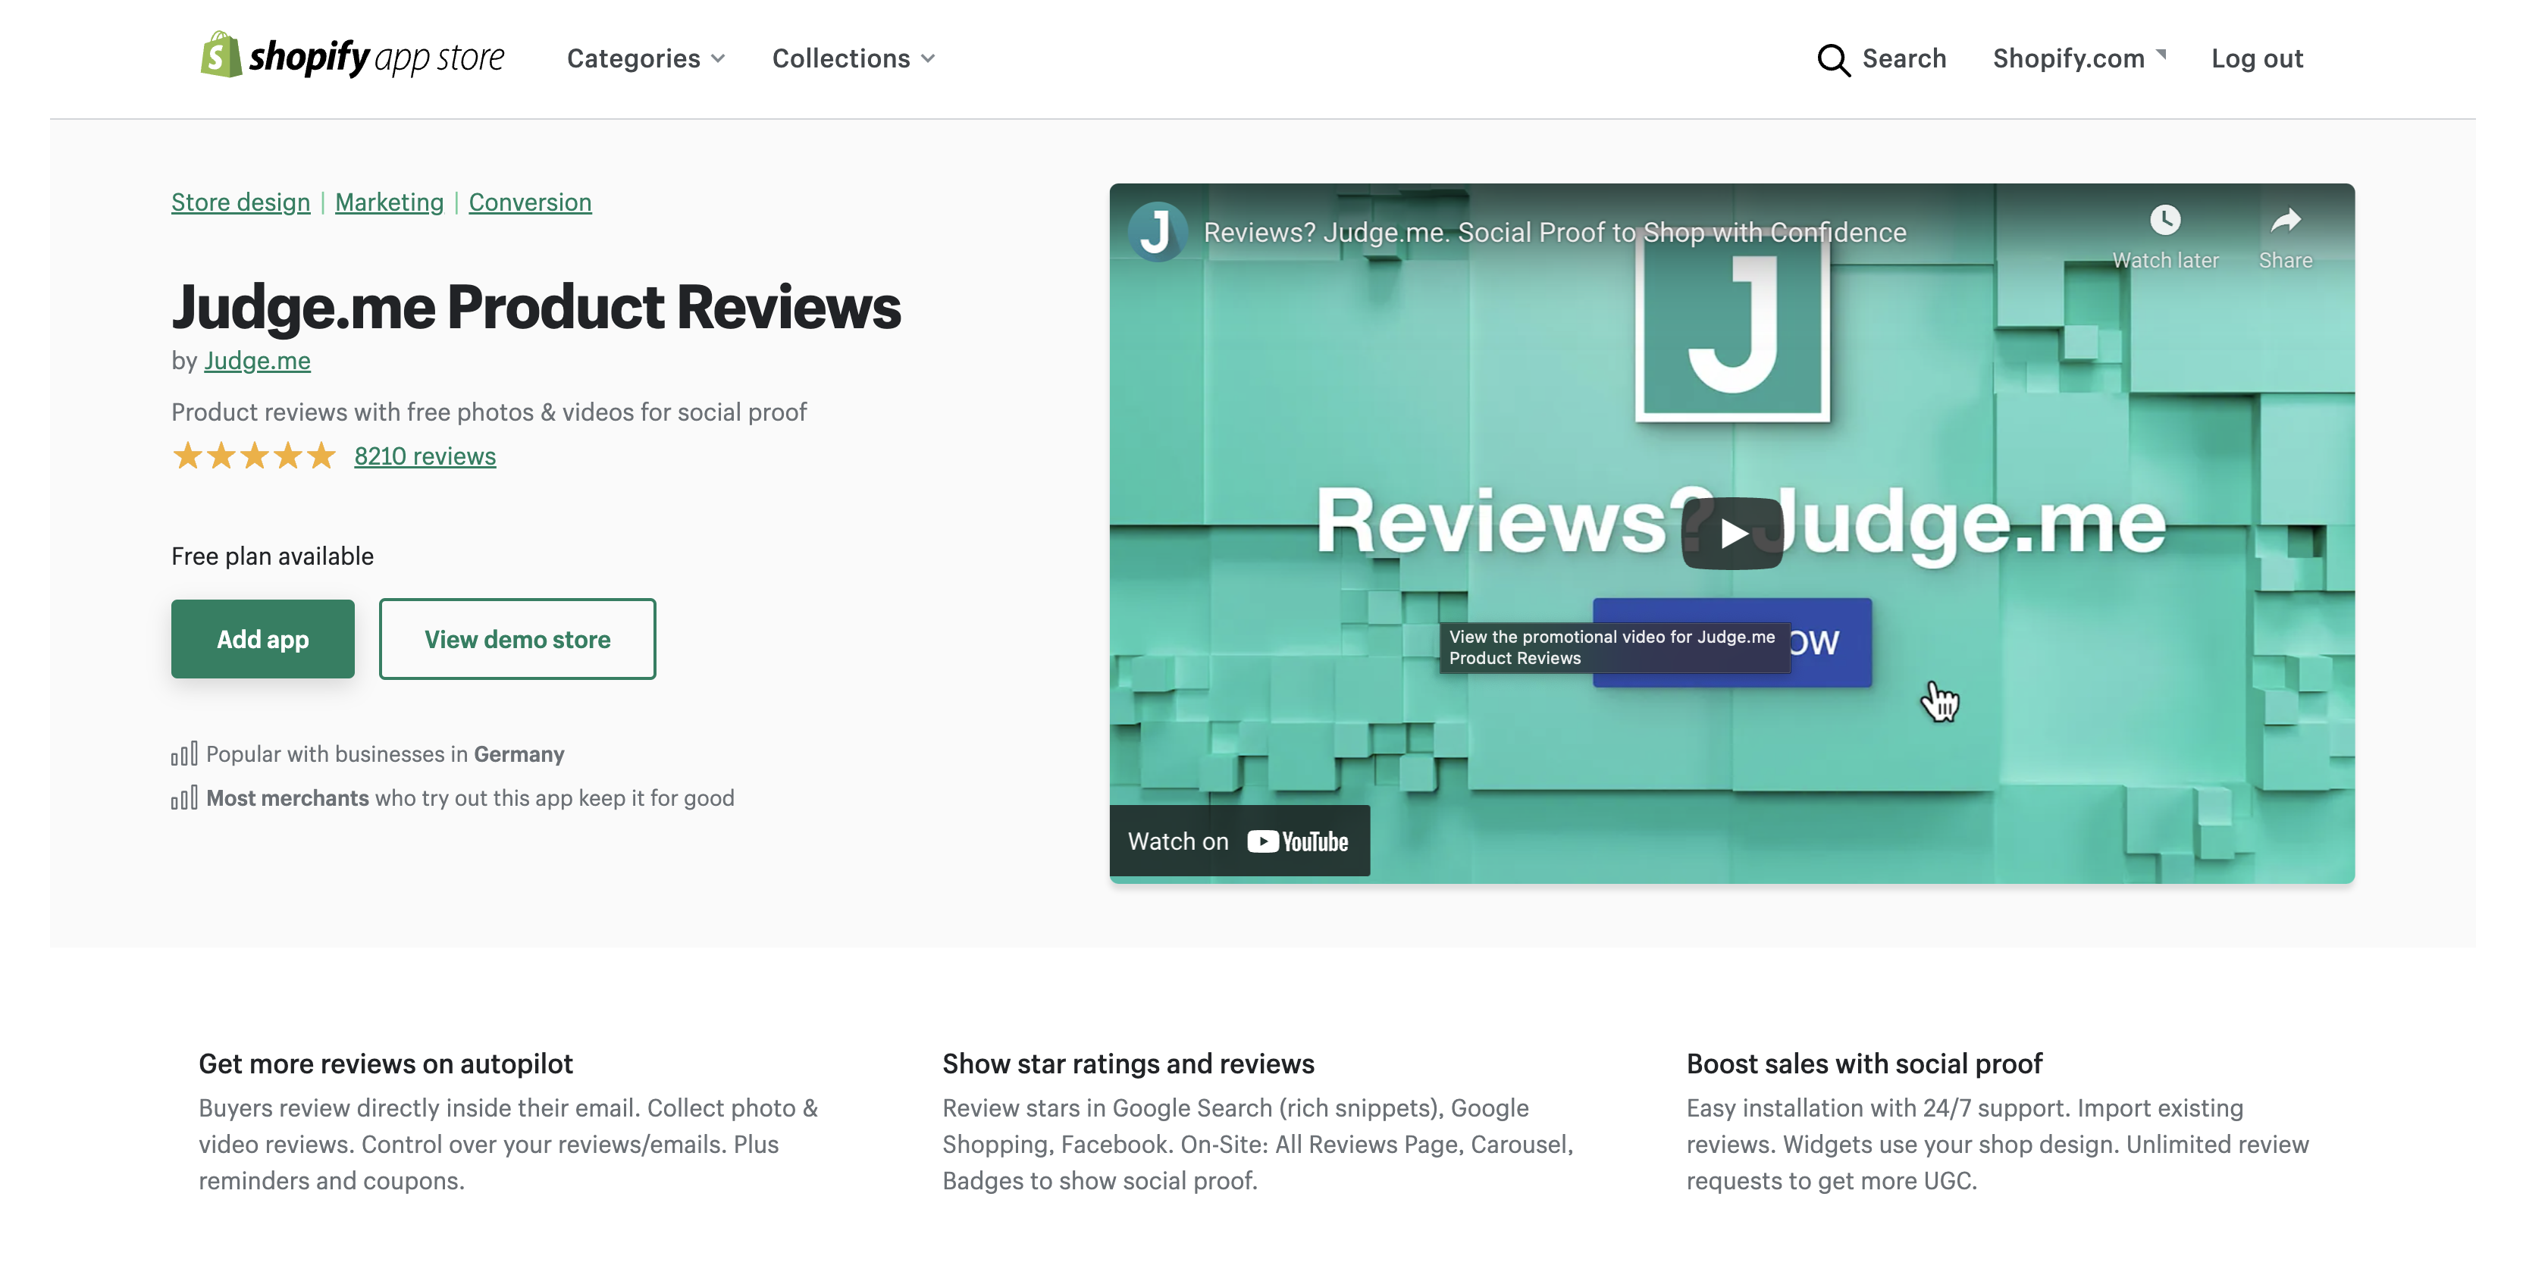
Task: Click bar-chart icon beside Popular with businesses
Action: coord(184,753)
